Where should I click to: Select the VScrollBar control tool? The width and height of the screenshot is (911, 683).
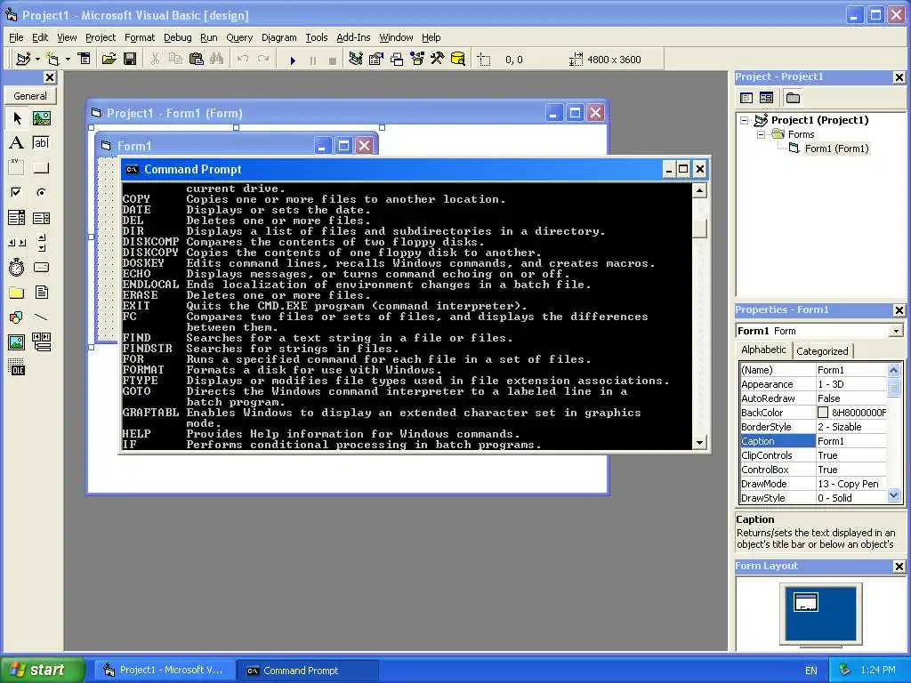(41, 243)
